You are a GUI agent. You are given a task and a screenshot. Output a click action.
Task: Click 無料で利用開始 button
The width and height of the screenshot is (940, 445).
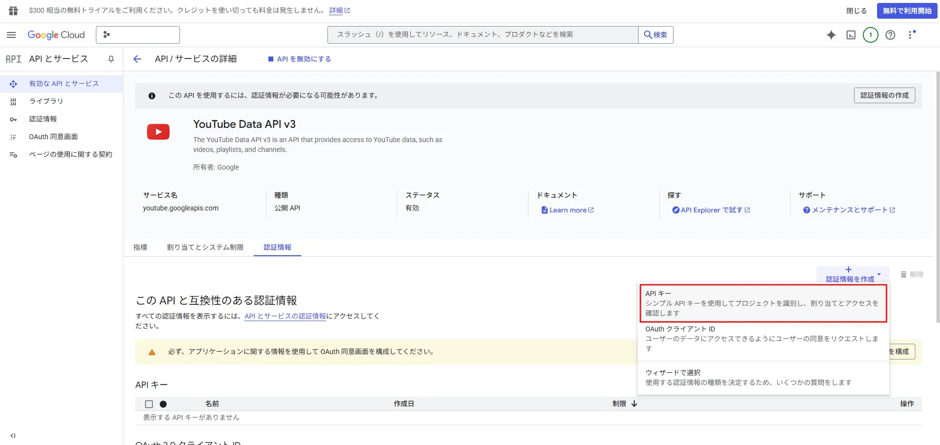point(907,11)
